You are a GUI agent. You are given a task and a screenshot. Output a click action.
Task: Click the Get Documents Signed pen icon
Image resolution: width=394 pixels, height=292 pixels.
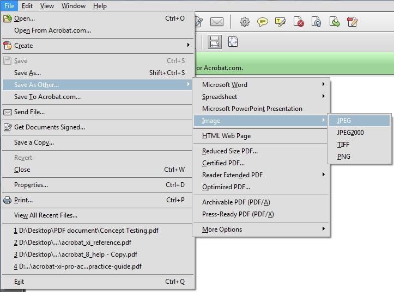point(8,127)
